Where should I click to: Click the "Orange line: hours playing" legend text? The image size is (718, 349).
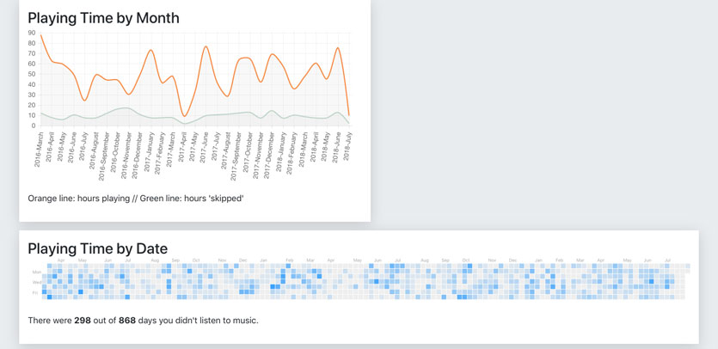[81, 199]
